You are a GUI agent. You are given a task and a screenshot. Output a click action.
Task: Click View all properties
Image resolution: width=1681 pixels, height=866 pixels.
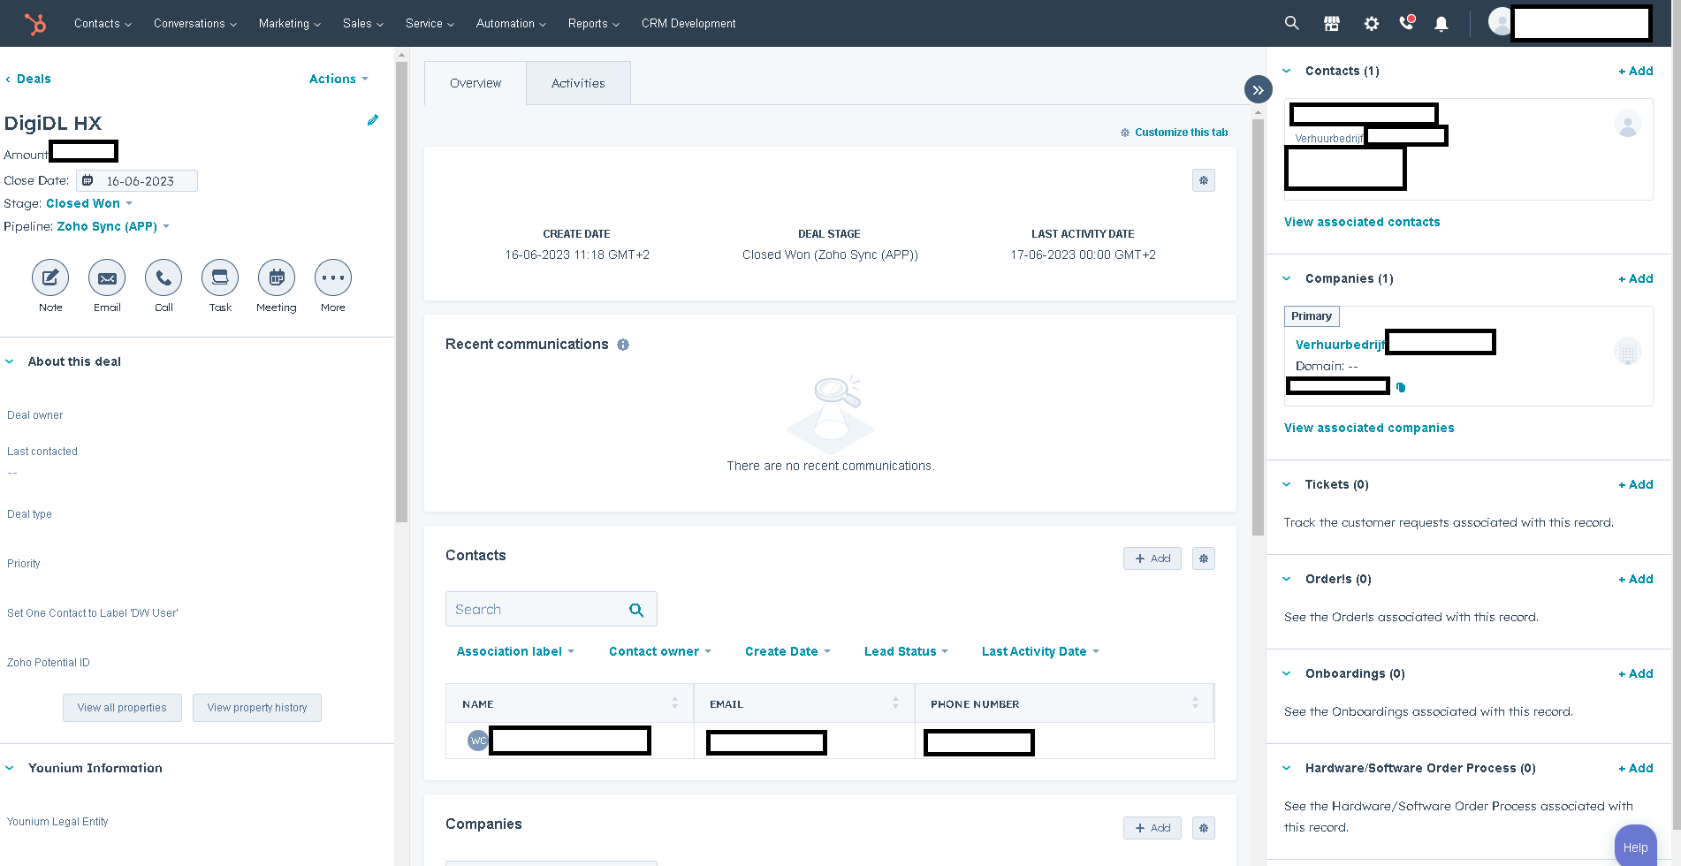tap(122, 707)
